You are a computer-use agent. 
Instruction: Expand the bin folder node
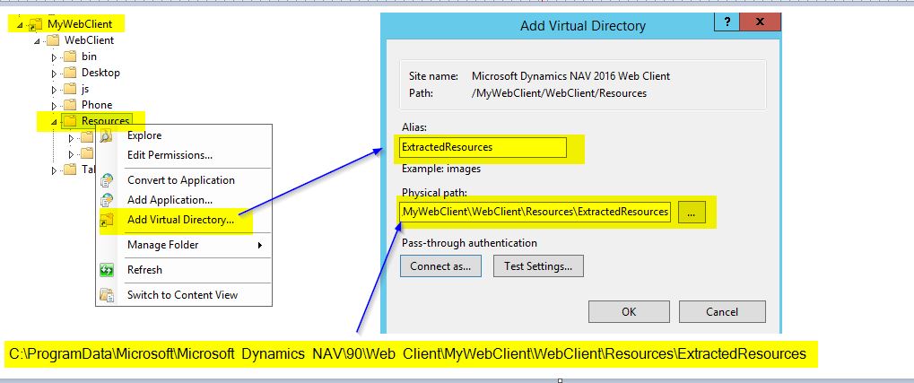(54, 57)
